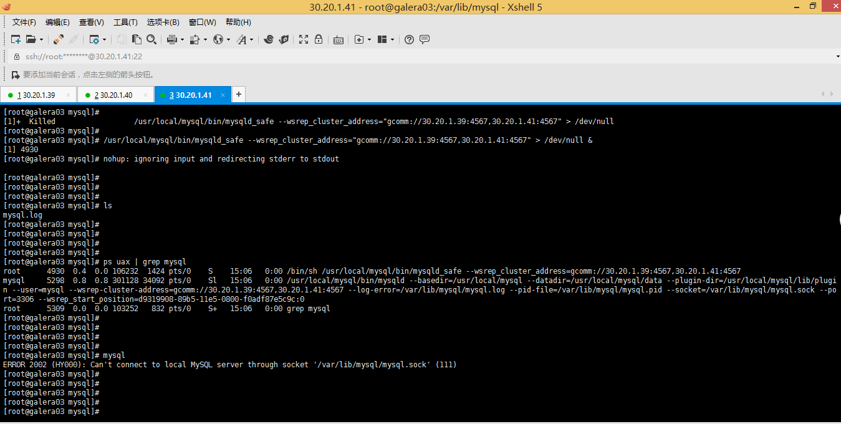841x424 pixels.
Task: Click the tab scroll right arrow
Action: pyautogui.click(x=832, y=94)
